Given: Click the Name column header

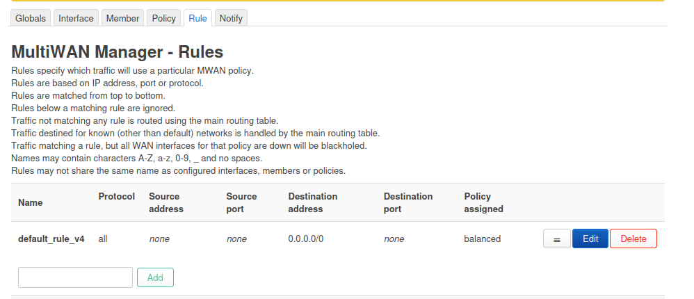Looking at the screenshot, I should tap(31, 203).
